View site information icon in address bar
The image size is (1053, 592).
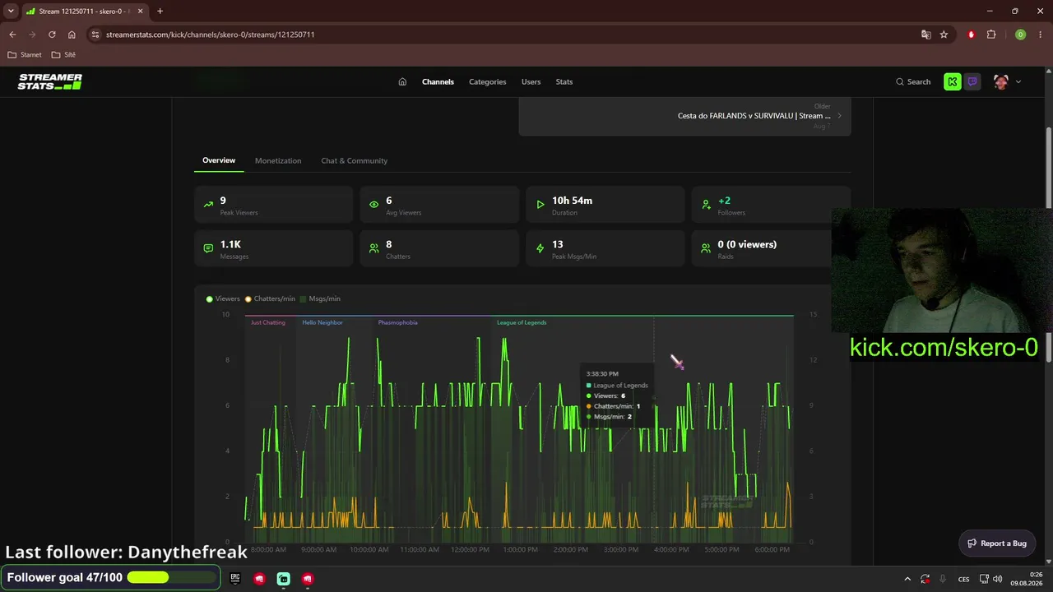tap(95, 35)
